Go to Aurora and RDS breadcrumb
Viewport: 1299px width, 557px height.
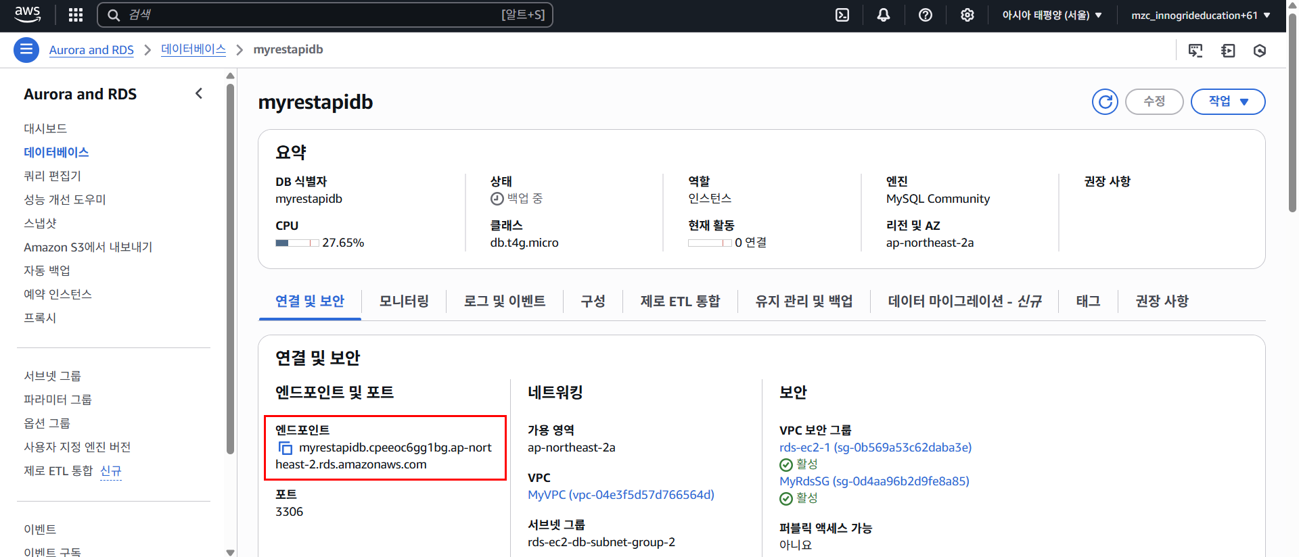point(91,50)
